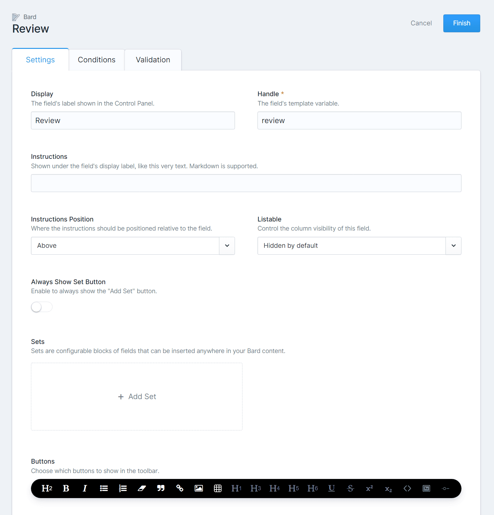Open the Validation tab

click(x=153, y=60)
